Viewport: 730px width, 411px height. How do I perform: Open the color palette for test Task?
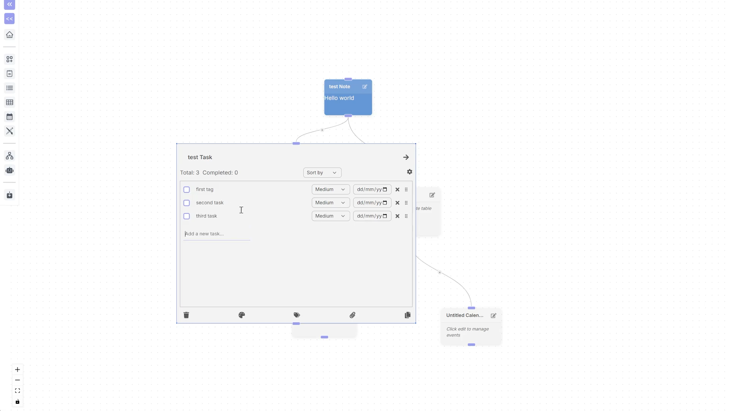coord(242,315)
